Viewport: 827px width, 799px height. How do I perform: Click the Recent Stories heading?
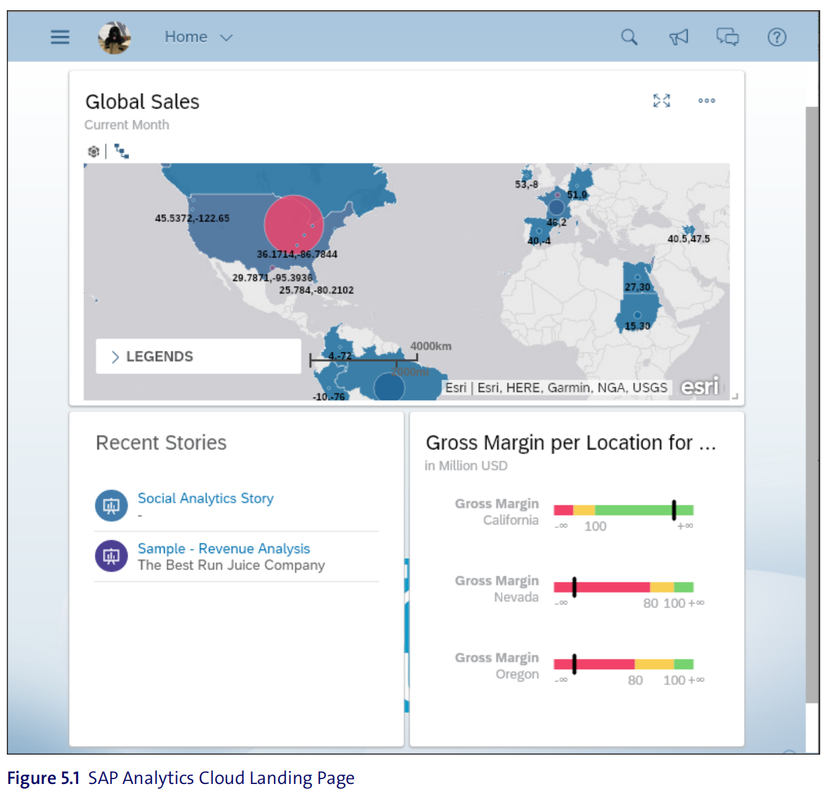pyautogui.click(x=161, y=443)
